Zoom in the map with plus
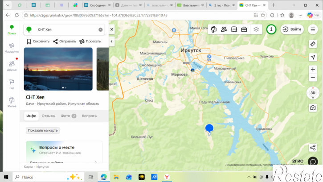This screenshot has width=323, height=182. point(313,69)
